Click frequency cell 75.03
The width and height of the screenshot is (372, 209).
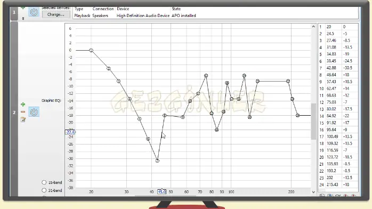[x=334, y=102]
